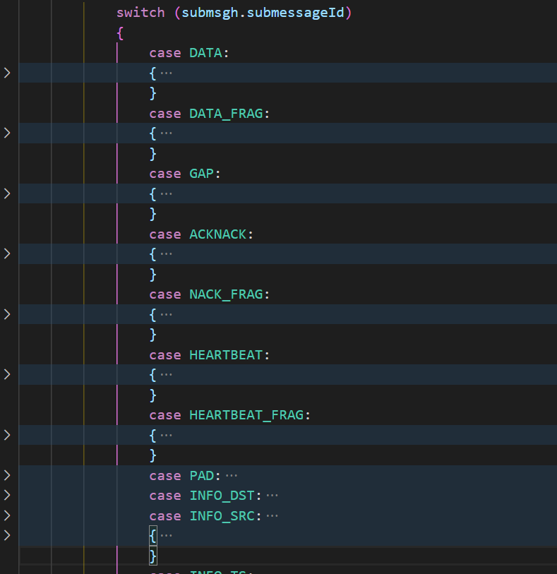Place cursor on submessageId in switch statement
This screenshot has height=574, width=557.
tap(299, 13)
